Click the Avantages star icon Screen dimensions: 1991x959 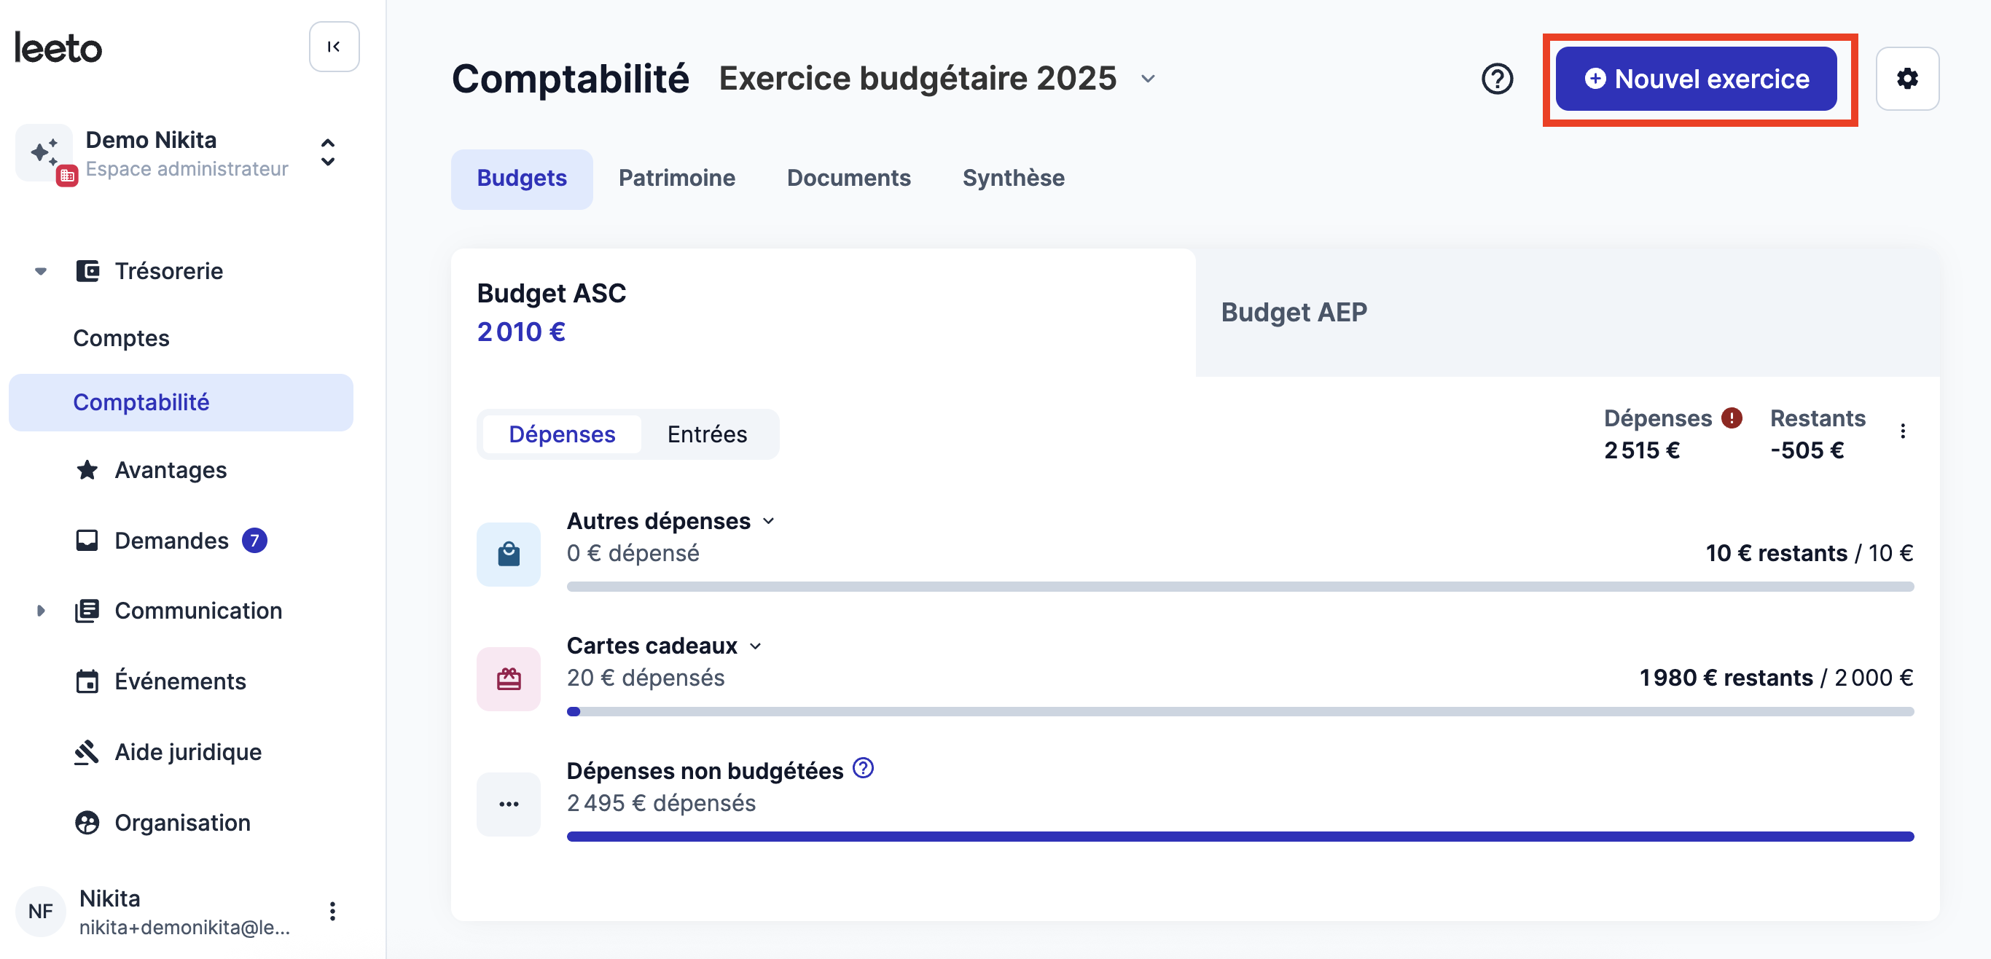coord(87,470)
